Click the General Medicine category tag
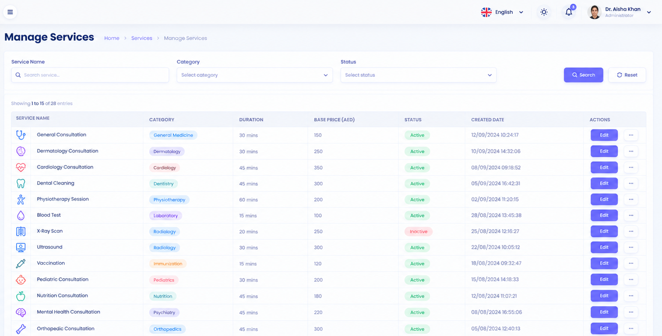This screenshot has height=336, width=662. pos(173,135)
